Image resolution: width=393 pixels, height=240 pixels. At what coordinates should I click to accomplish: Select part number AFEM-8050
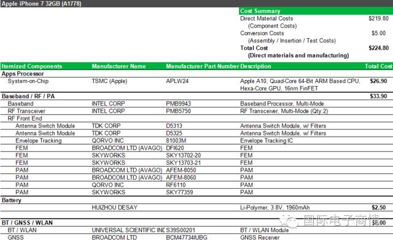tap(181, 170)
